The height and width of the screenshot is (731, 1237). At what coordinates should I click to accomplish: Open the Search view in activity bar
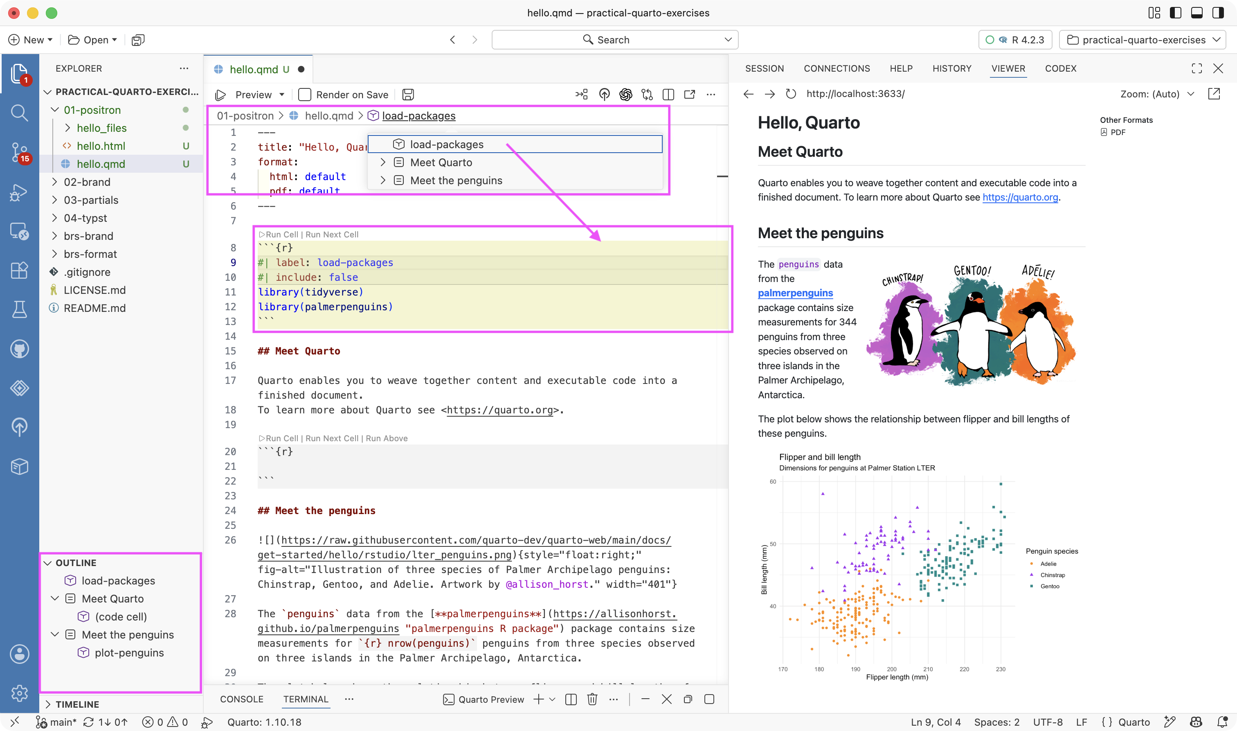pos(19,113)
